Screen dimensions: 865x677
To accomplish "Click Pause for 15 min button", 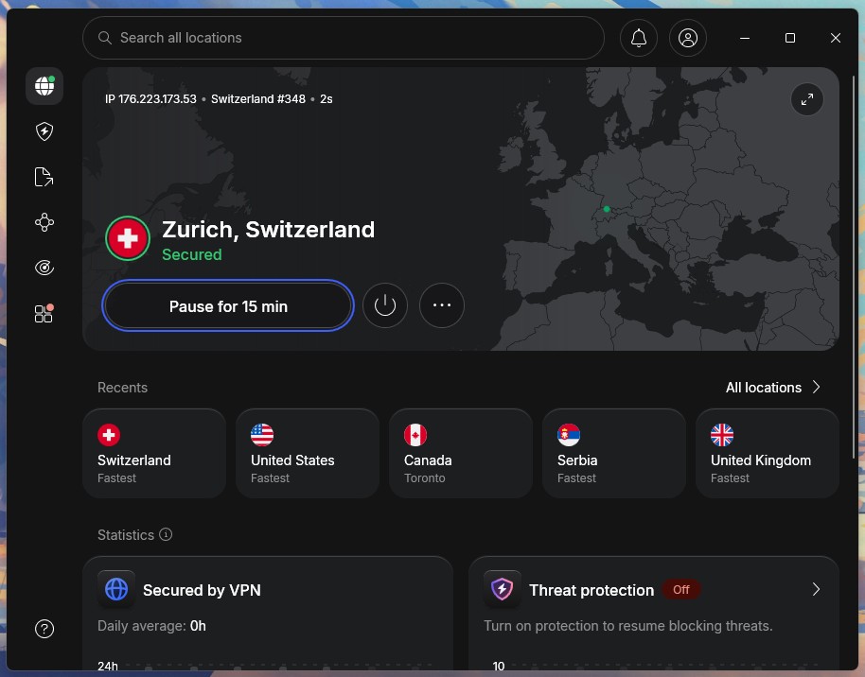I will pyautogui.click(x=228, y=306).
